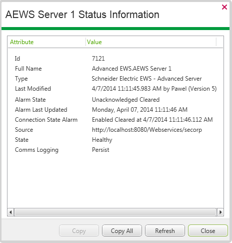Select the Id row
This screenshot has height=243, width=232.
(x=115, y=59)
